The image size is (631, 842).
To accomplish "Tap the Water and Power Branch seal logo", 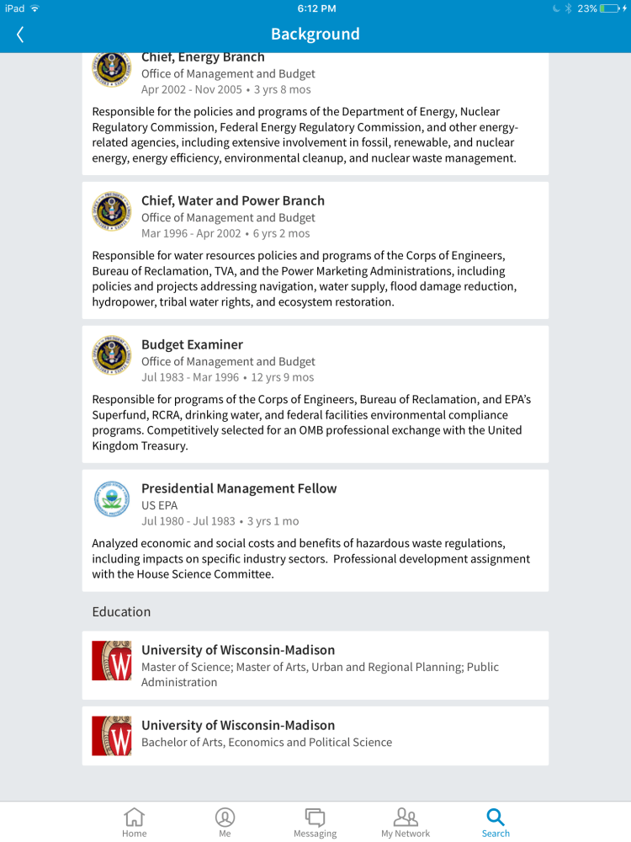I will pos(112,211).
